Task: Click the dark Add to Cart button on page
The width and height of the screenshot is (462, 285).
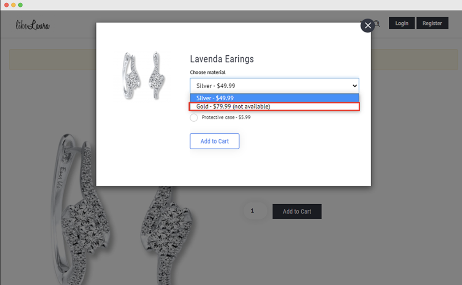Action: point(297,211)
